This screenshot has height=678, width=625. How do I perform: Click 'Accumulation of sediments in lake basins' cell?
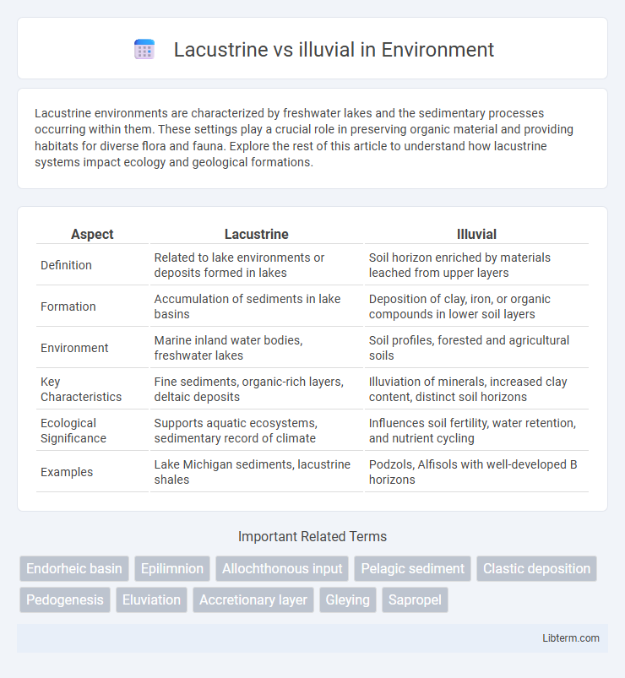pos(257,306)
